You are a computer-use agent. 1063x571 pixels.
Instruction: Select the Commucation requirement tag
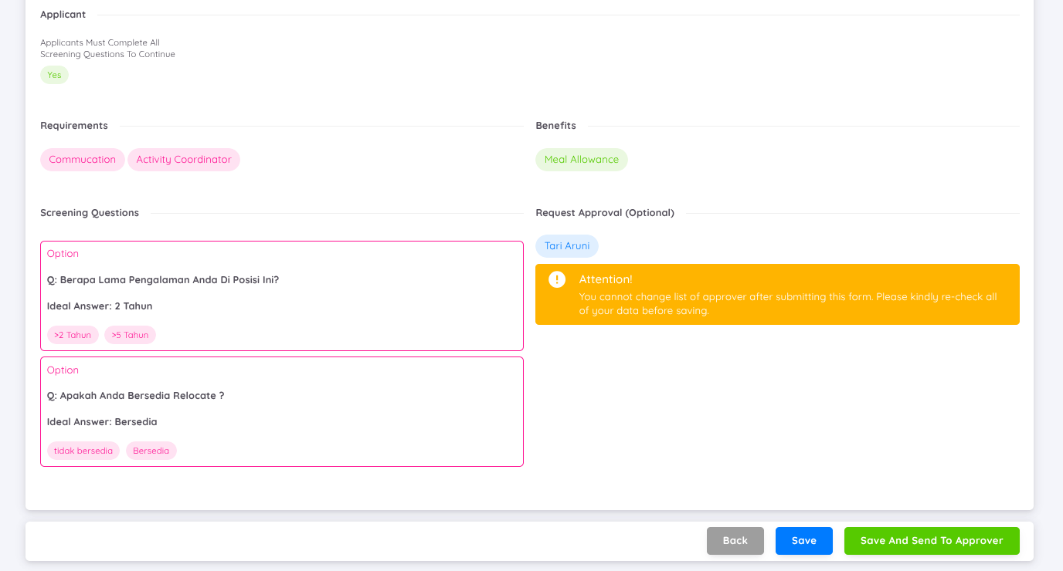(x=82, y=160)
